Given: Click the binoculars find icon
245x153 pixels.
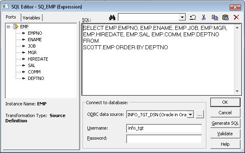Looking at the screenshot, I should pyautogui.click(x=112, y=17).
